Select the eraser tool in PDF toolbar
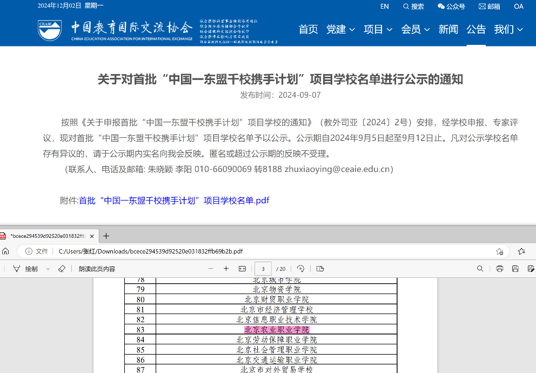Image resolution: width=536 pixels, height=373 pixels. [62, 269]
